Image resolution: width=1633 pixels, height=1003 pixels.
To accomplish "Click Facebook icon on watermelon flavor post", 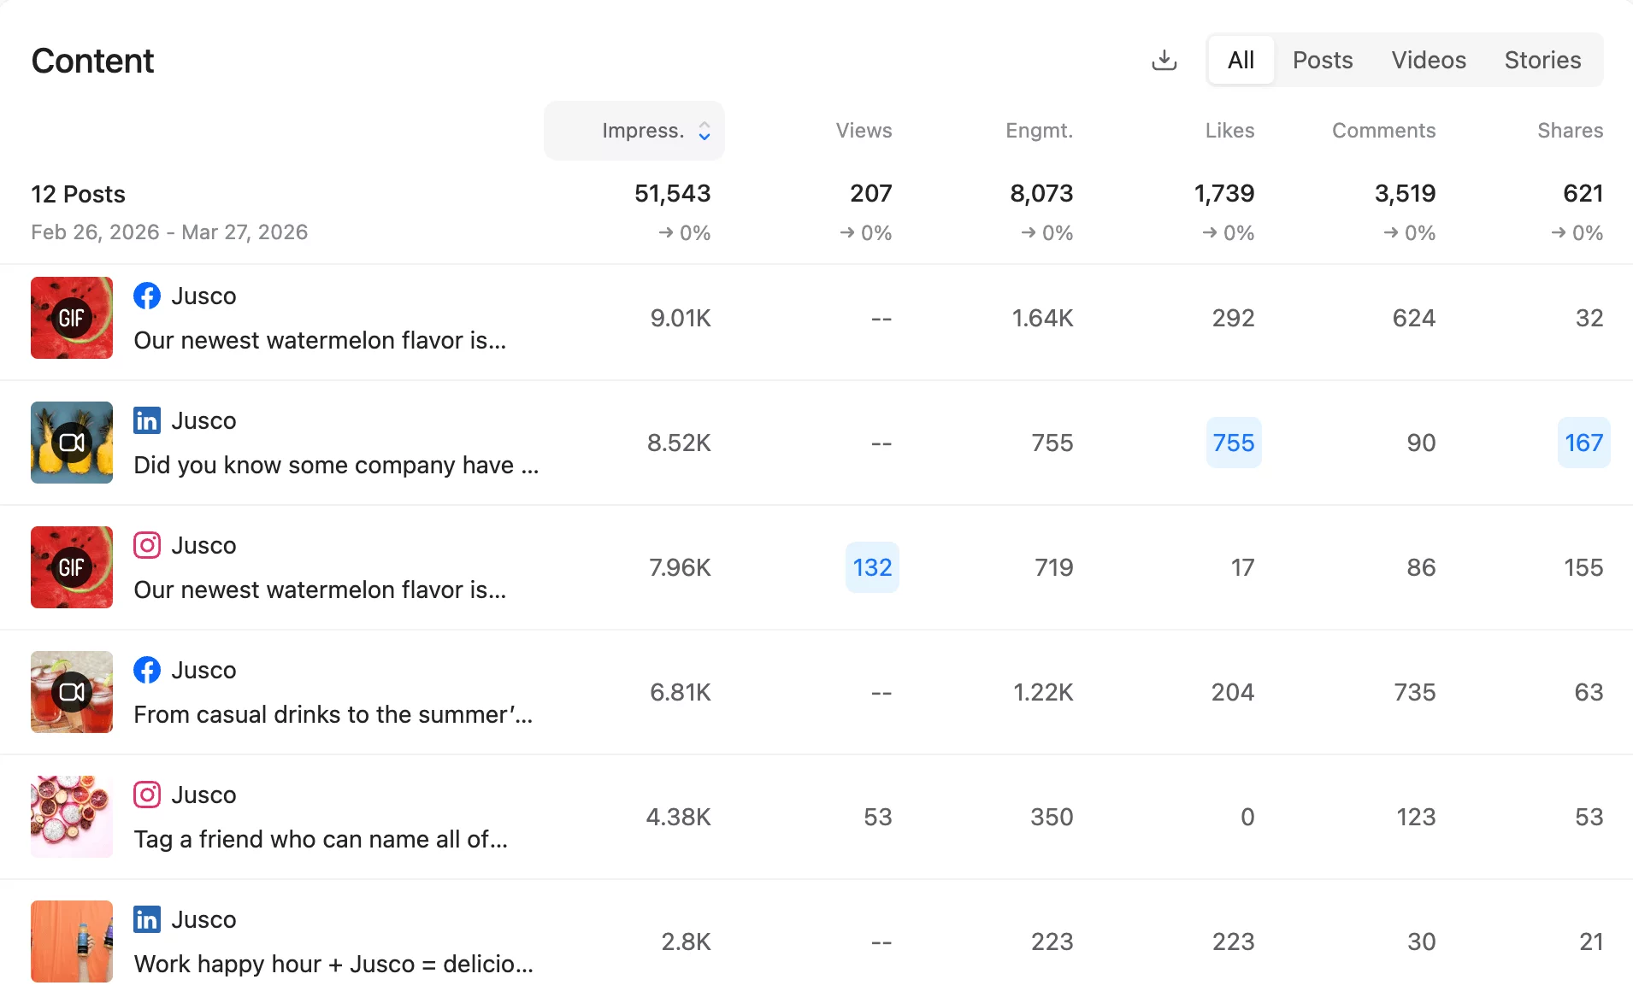I will (147, 296).
